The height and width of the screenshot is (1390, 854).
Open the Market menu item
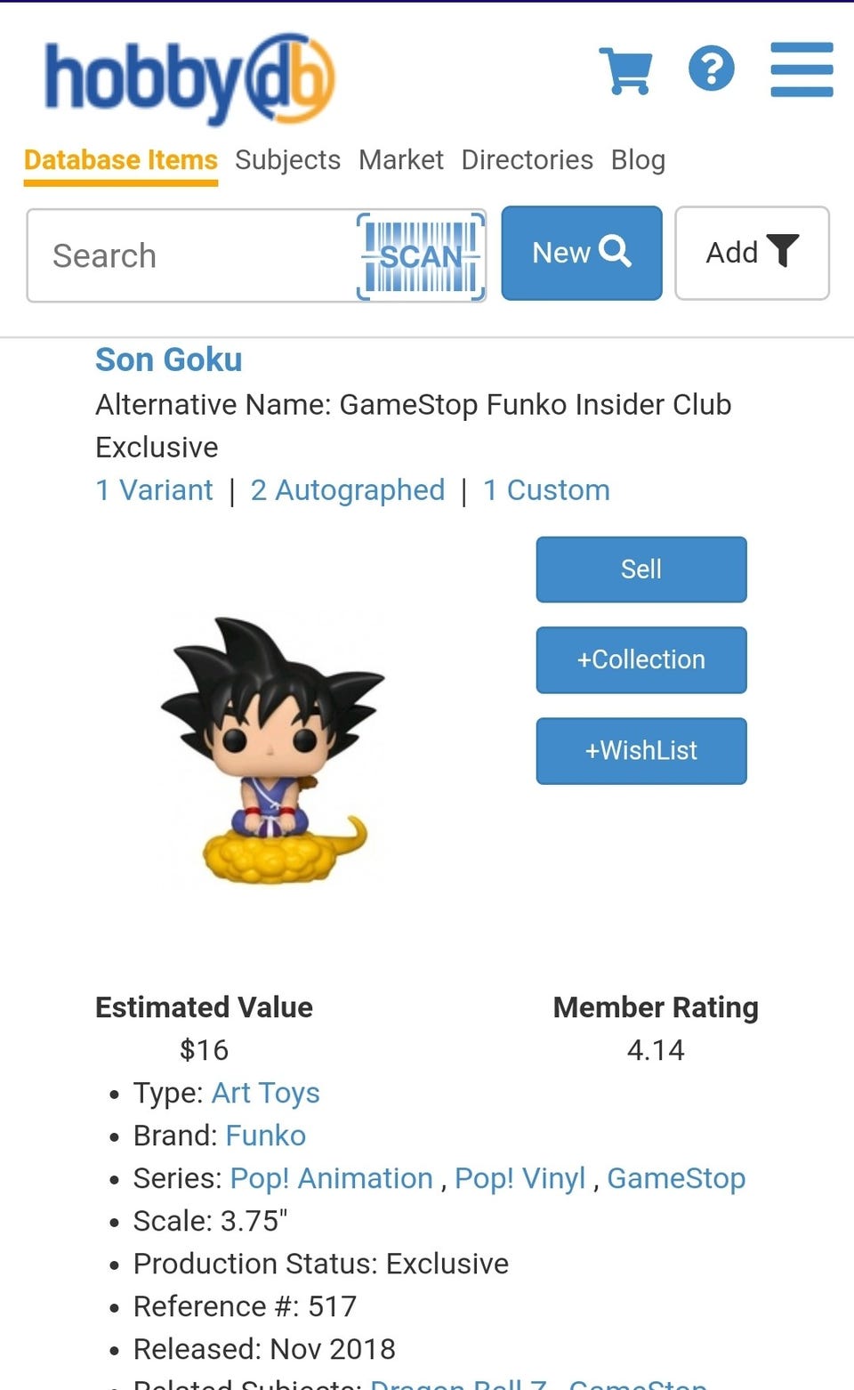(x=401, y=160)
